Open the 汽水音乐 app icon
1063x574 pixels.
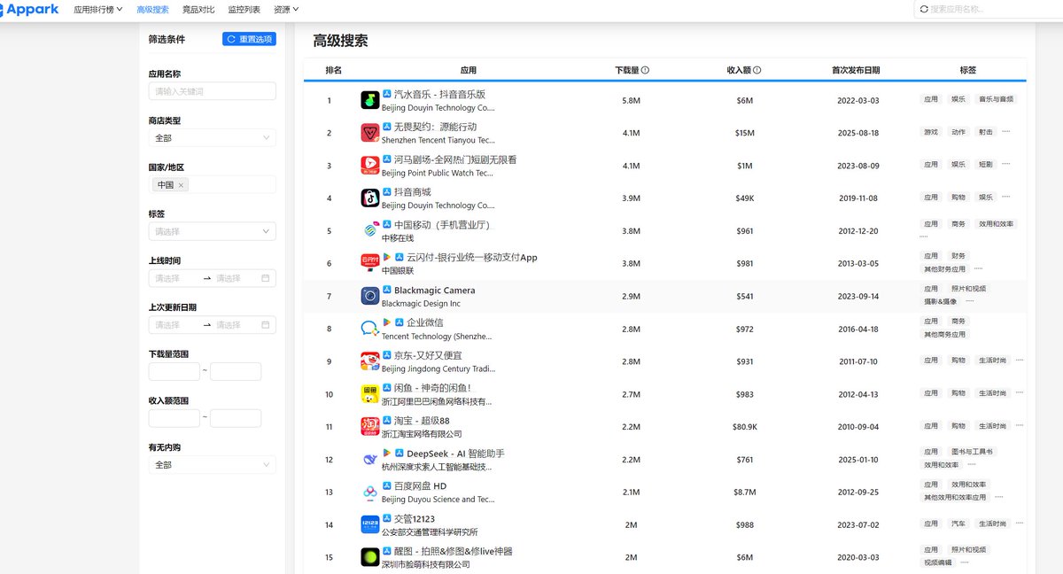tap(369, 100)
